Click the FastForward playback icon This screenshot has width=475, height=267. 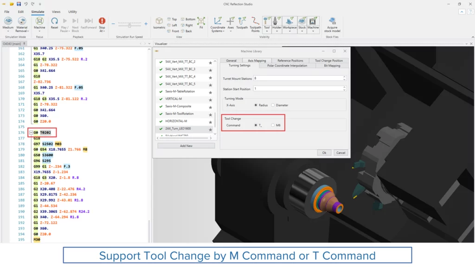[89, 21]
